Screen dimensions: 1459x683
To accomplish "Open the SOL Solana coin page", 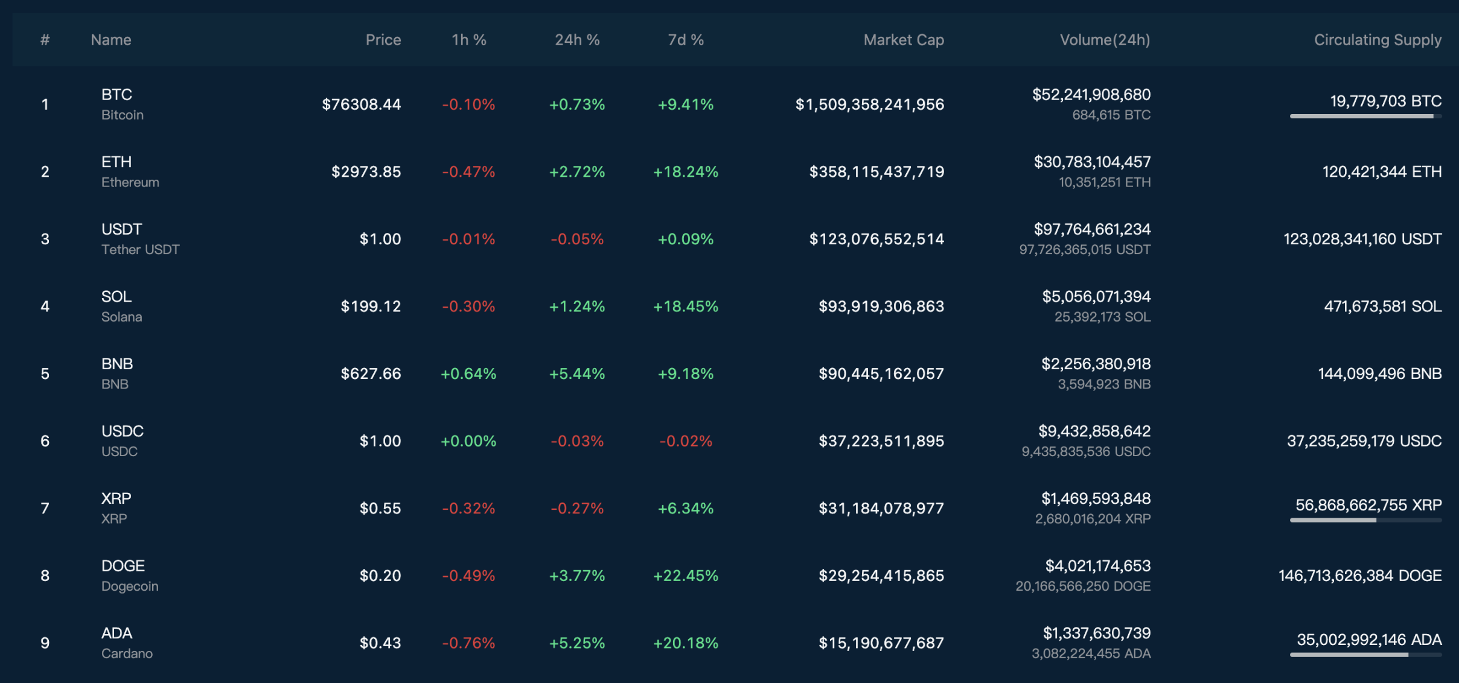I will [122, 307].
